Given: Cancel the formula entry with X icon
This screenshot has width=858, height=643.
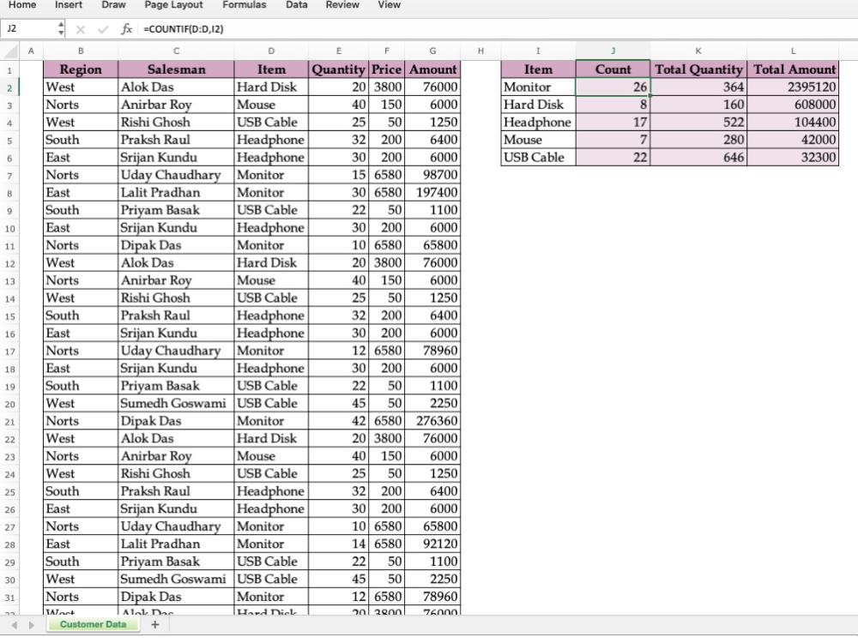Looking at the screenshot, I should pyautogui.click(x=81, y=29).
